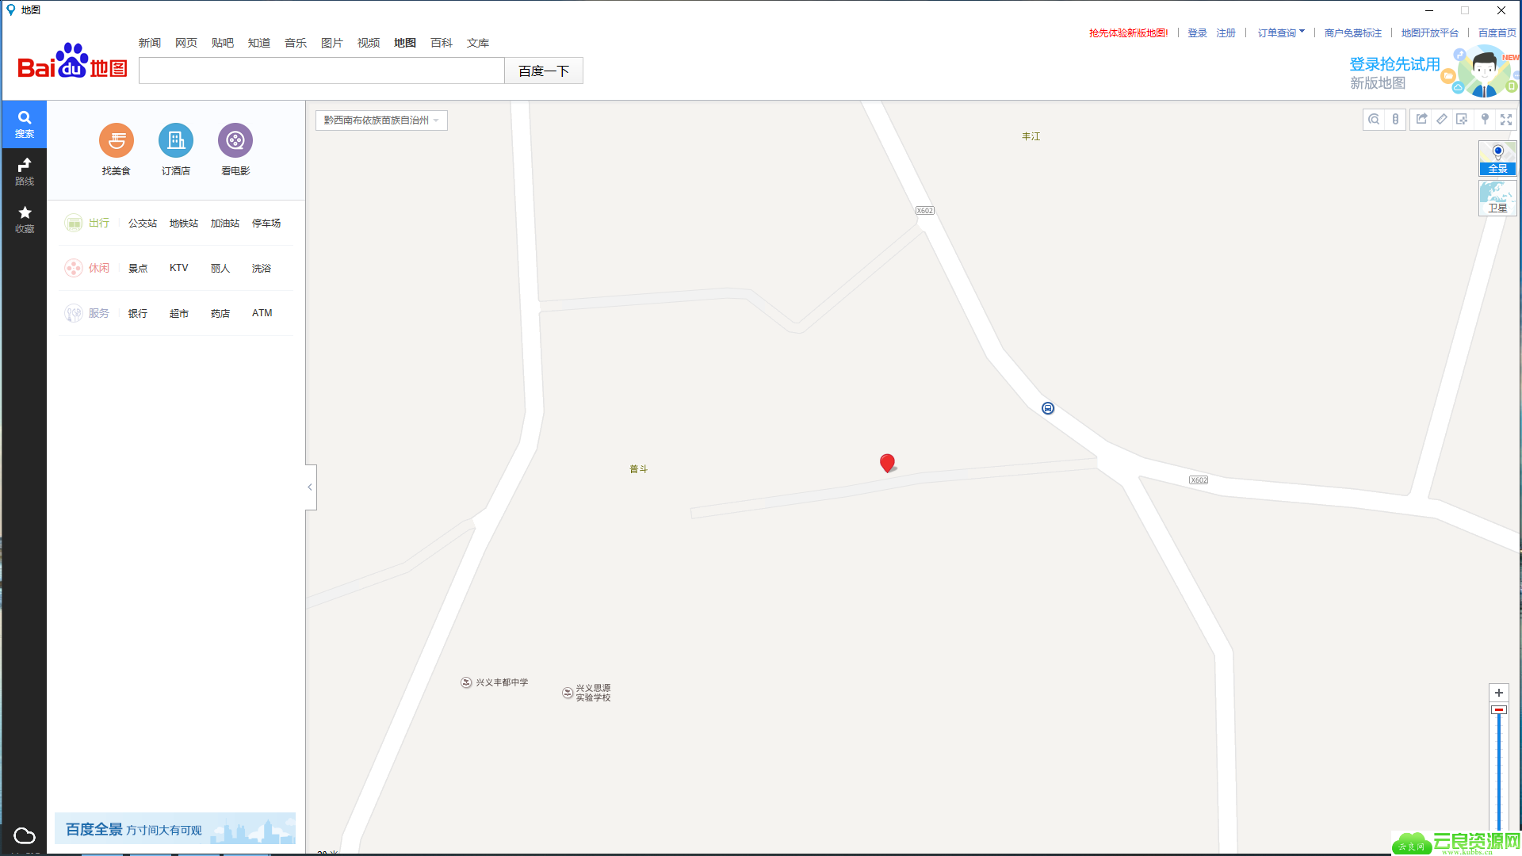Click the 抢先体验新版地图 red link
Screen dimensions: 1522x856
click(1128, 32)
